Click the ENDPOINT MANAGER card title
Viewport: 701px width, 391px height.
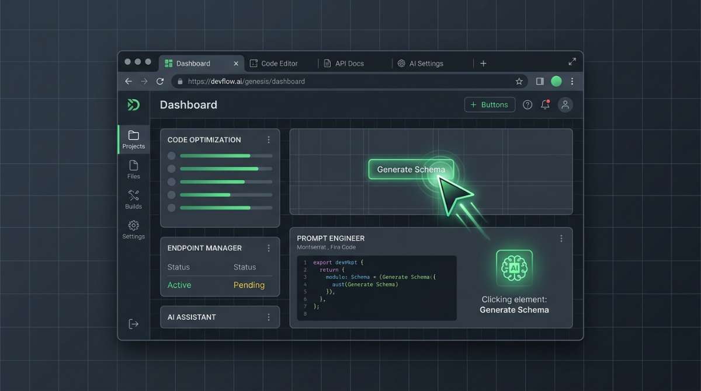click(x=204, y=248)
